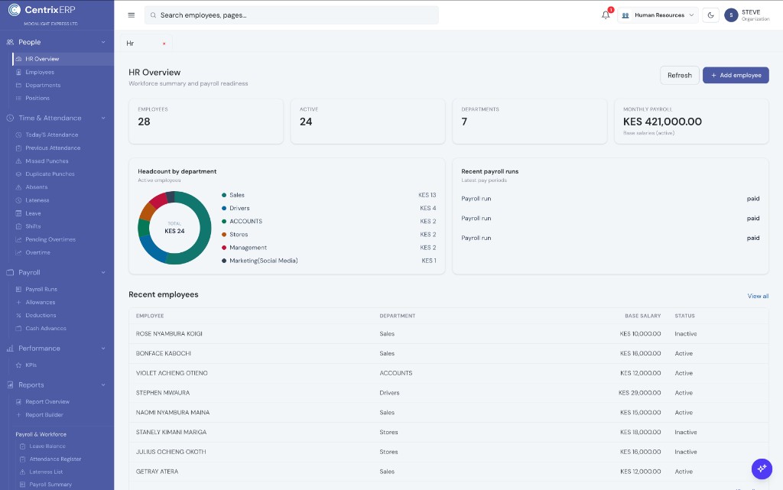Click the Marketing(Social Media) legend label

pos(263,261)
